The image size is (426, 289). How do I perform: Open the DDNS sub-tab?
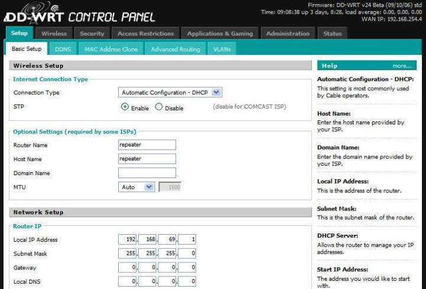(63, 49)
